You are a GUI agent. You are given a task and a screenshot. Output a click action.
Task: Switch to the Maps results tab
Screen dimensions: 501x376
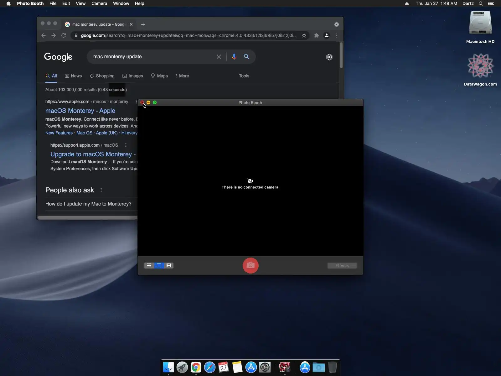(x=159, y=76)
